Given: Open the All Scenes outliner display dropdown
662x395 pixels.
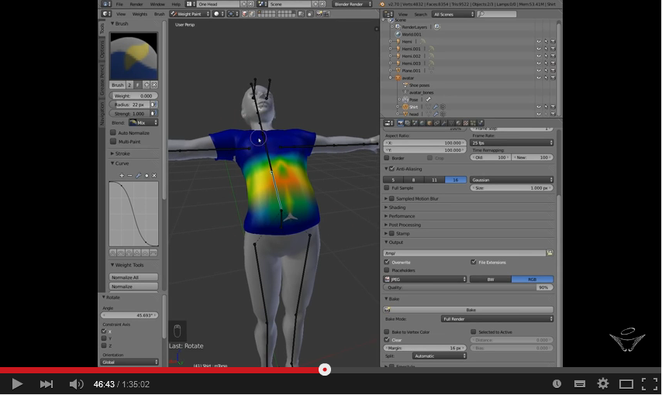Looking at the screenshot, I should [453, 15].
